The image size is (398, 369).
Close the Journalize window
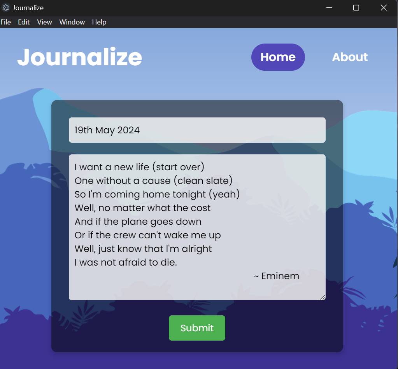(384, 8)
